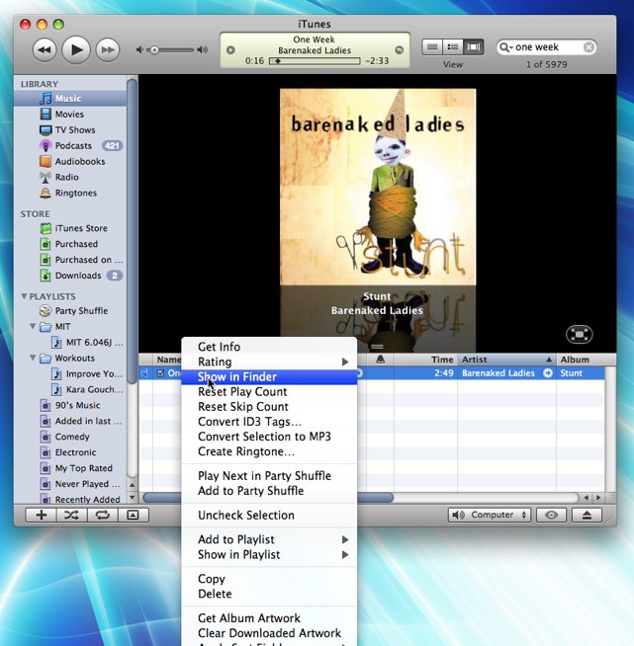
Task: Click the arrow next to Barenaked Ladies
Action: 547,373
